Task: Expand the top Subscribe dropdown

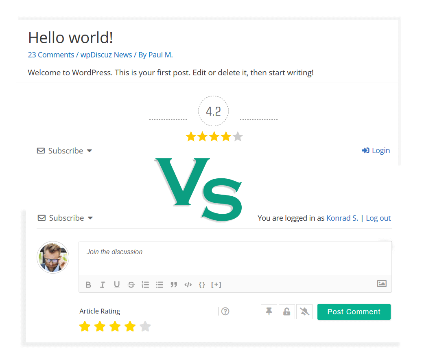Action: coord(65,151)
